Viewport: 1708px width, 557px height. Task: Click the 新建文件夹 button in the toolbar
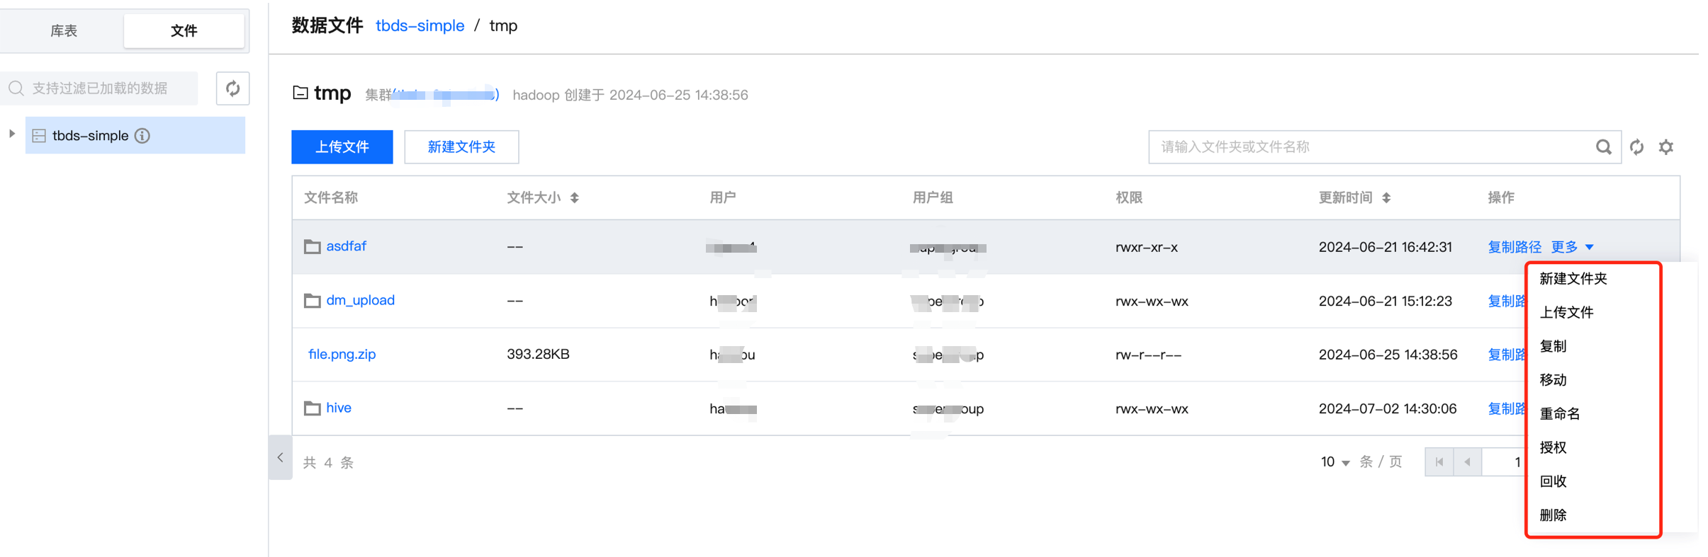[461, 147]
